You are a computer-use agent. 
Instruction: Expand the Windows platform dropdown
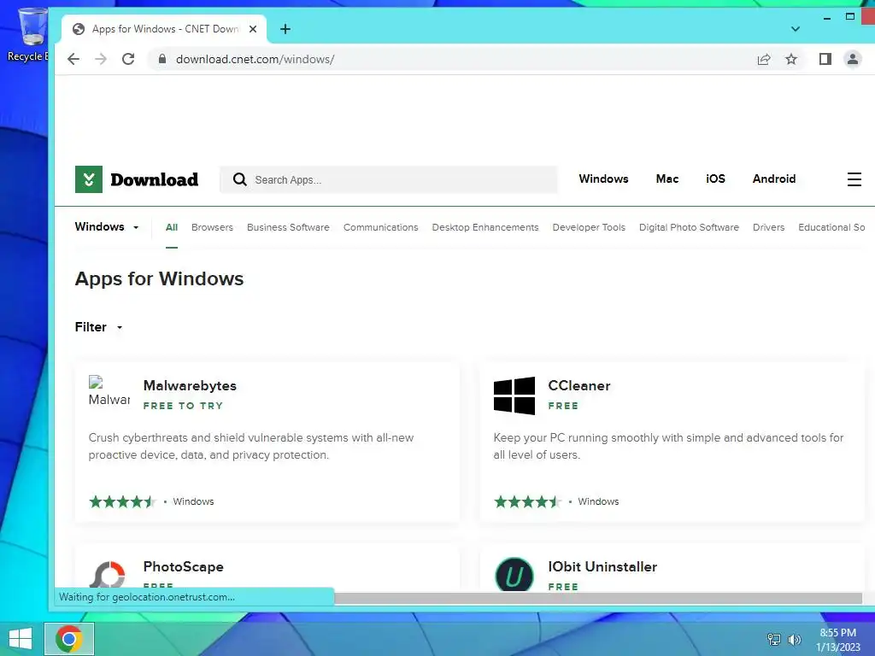coord(107,227)
